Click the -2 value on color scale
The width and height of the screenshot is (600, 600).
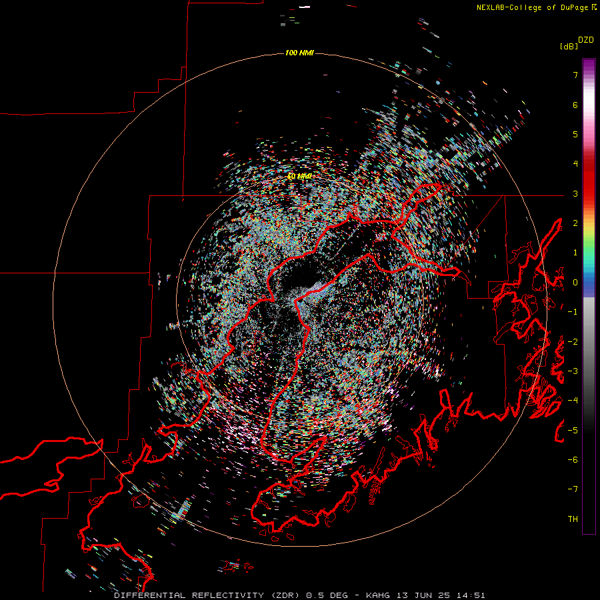tap(573, 342)
